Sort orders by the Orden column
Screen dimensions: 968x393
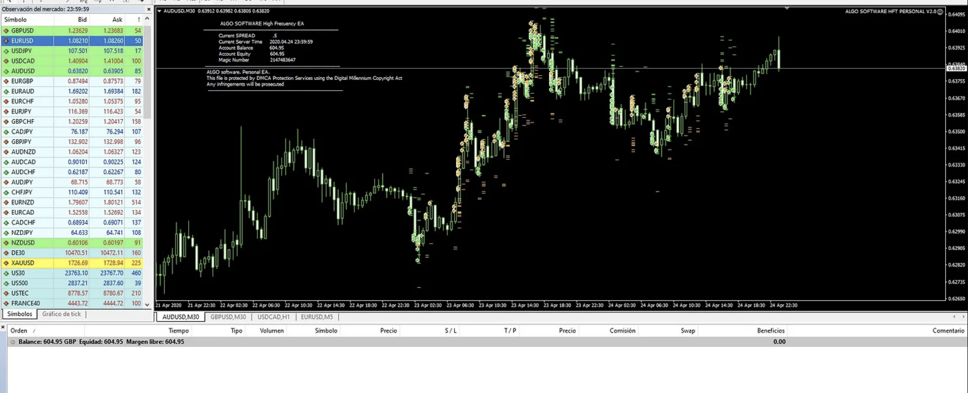point(46,331)
